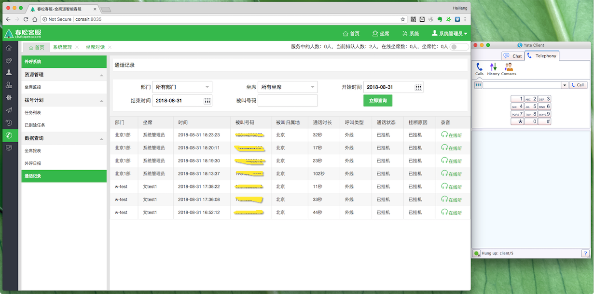Image resolution: width=594 pixels, height=294 pixels.
Task: Listen online to 17:38:22 call recording
Action: point(451,187)
